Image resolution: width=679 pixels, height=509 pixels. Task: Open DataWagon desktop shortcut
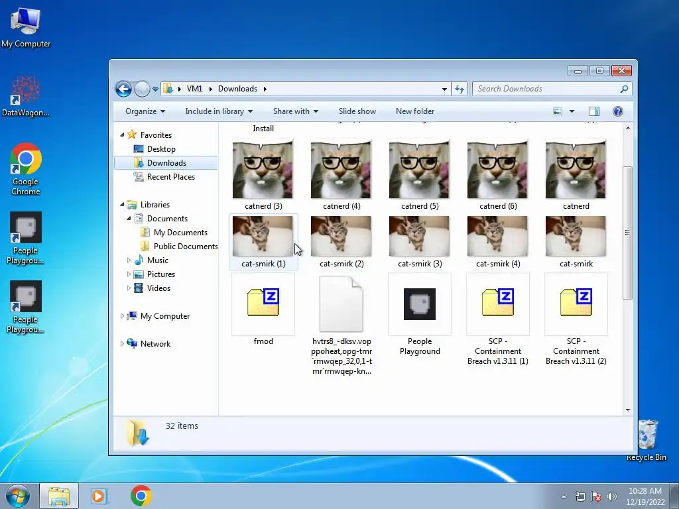tap(26, 96)
